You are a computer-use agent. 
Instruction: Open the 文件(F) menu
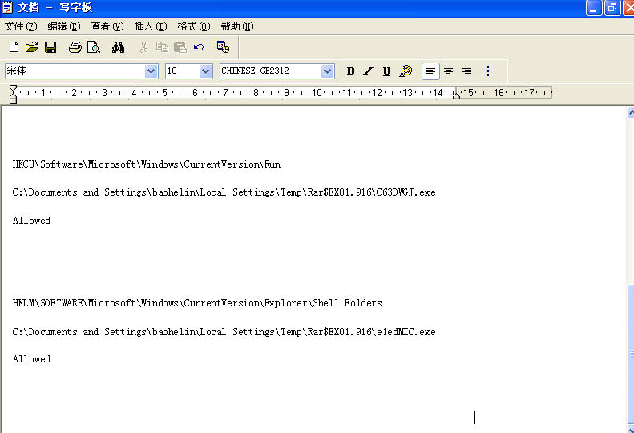click(x=21, y=26)
